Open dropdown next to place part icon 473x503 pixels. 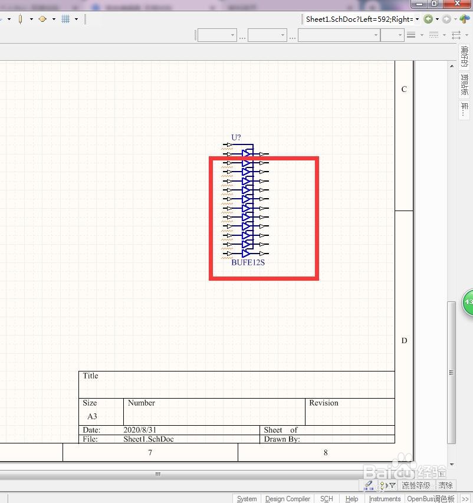point(31,19)
